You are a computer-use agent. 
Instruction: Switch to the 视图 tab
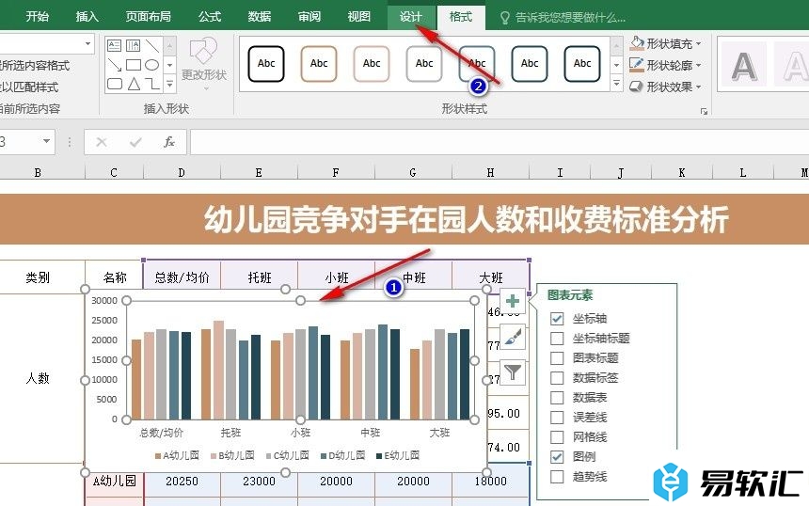coord(358,17)
